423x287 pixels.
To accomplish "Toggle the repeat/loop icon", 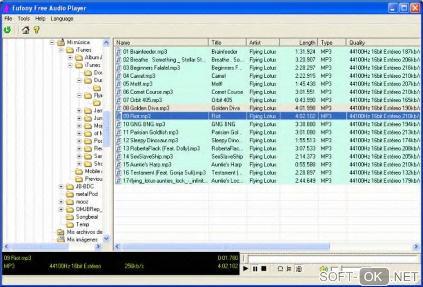I will (280, 269).
